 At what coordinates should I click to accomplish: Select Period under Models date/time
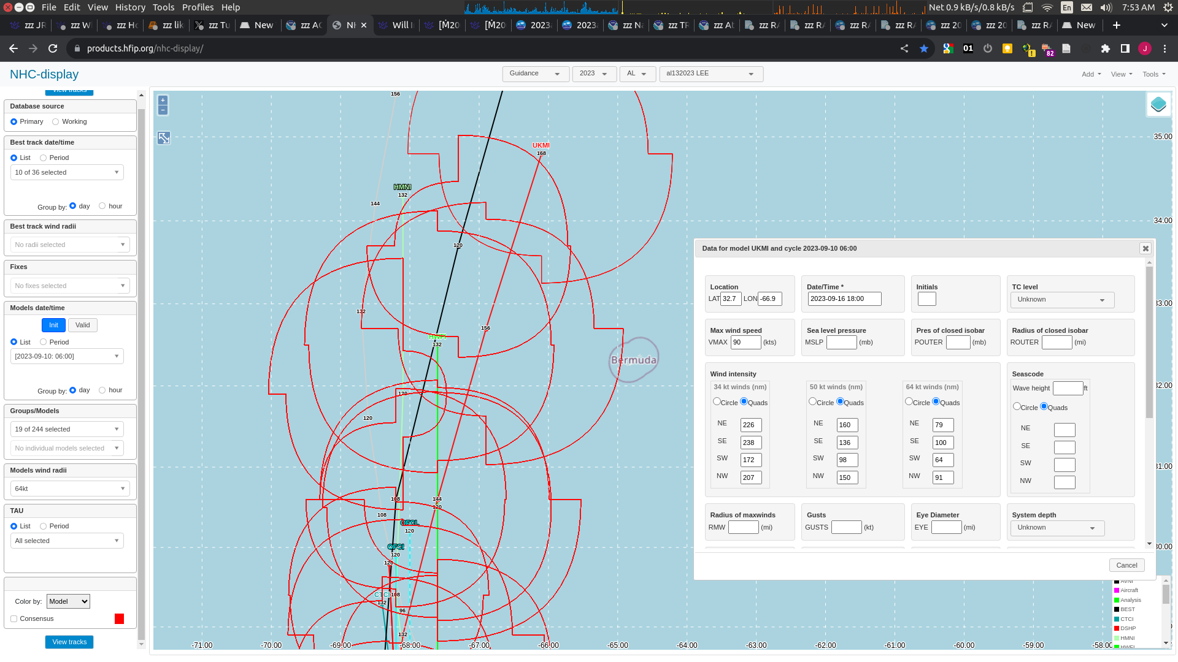(x=43, y=342)
